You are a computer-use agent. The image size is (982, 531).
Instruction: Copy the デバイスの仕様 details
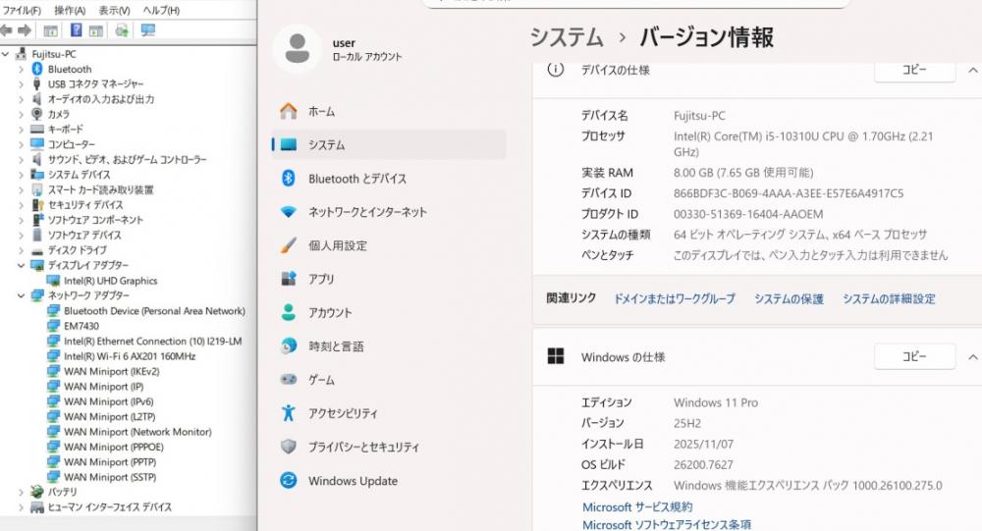click(x=914, y=70)
